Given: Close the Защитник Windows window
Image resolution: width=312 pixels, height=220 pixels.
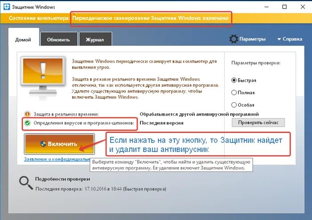Looking at the screenshot, I should (x=303, y=7).
